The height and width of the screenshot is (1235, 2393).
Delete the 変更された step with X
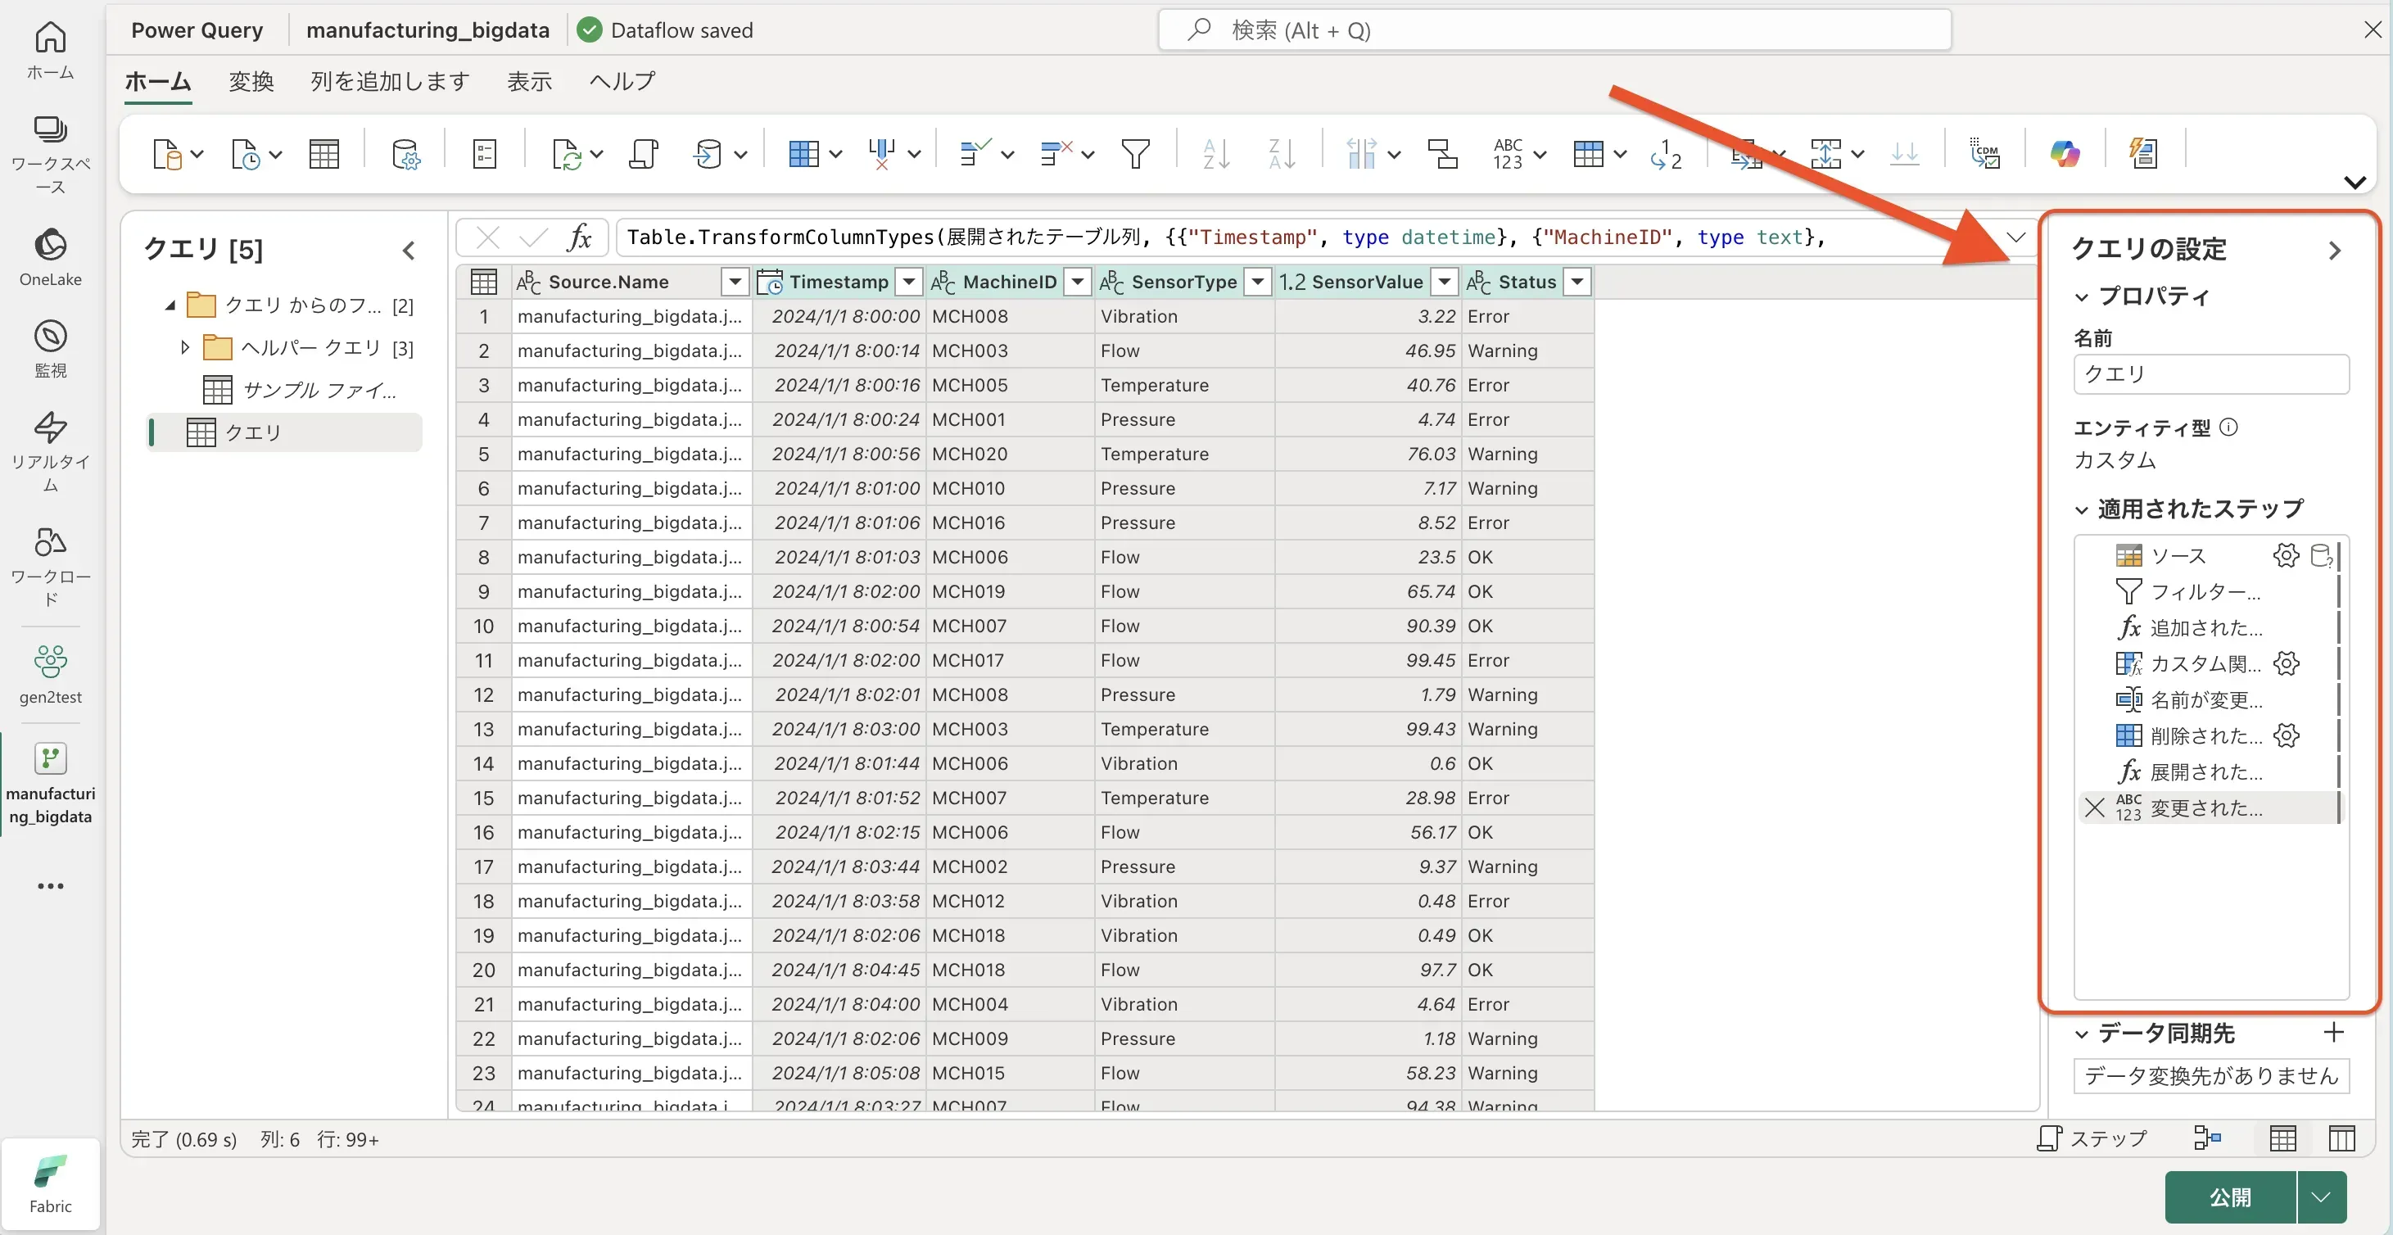click(2094, 807)
